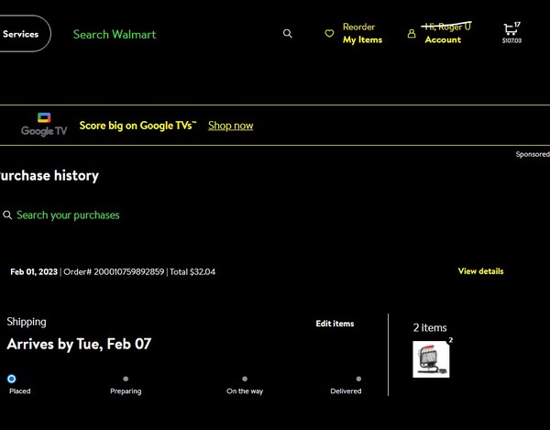550x430 pixels.
Task: Click the magnifier icon in the header search bar
Action: (x=288, y=34)
